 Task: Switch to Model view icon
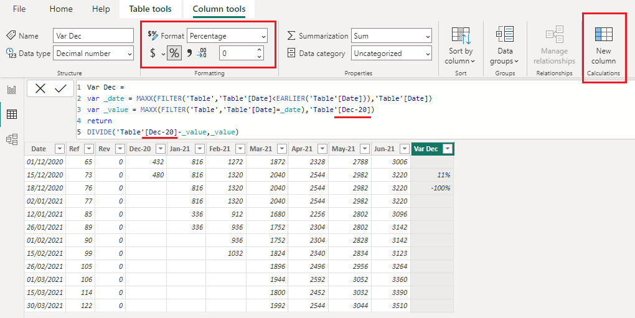point(12,139)
